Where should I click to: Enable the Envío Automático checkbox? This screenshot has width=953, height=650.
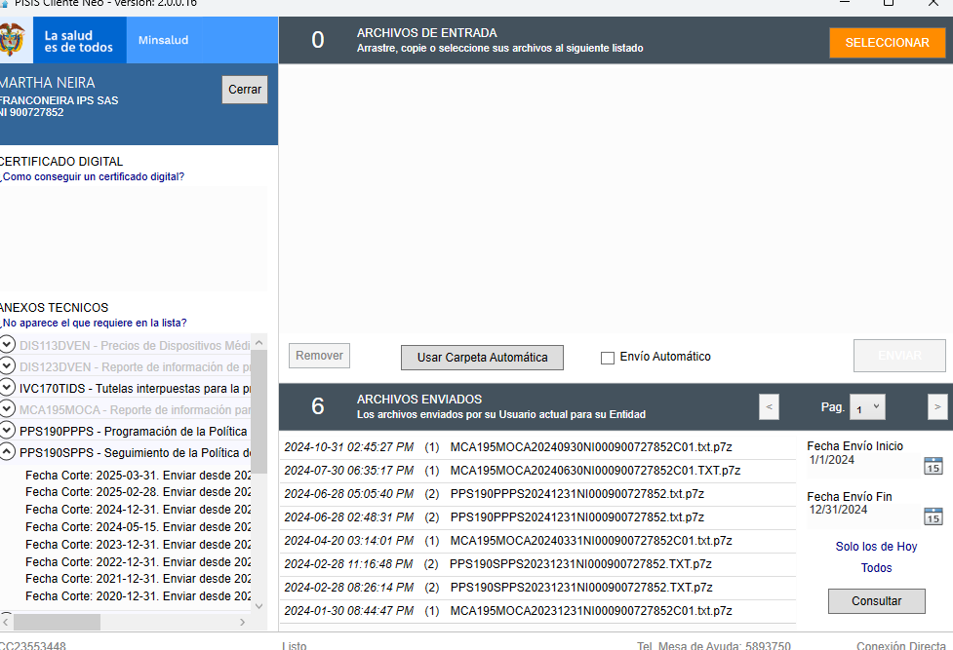coord(608,358)
